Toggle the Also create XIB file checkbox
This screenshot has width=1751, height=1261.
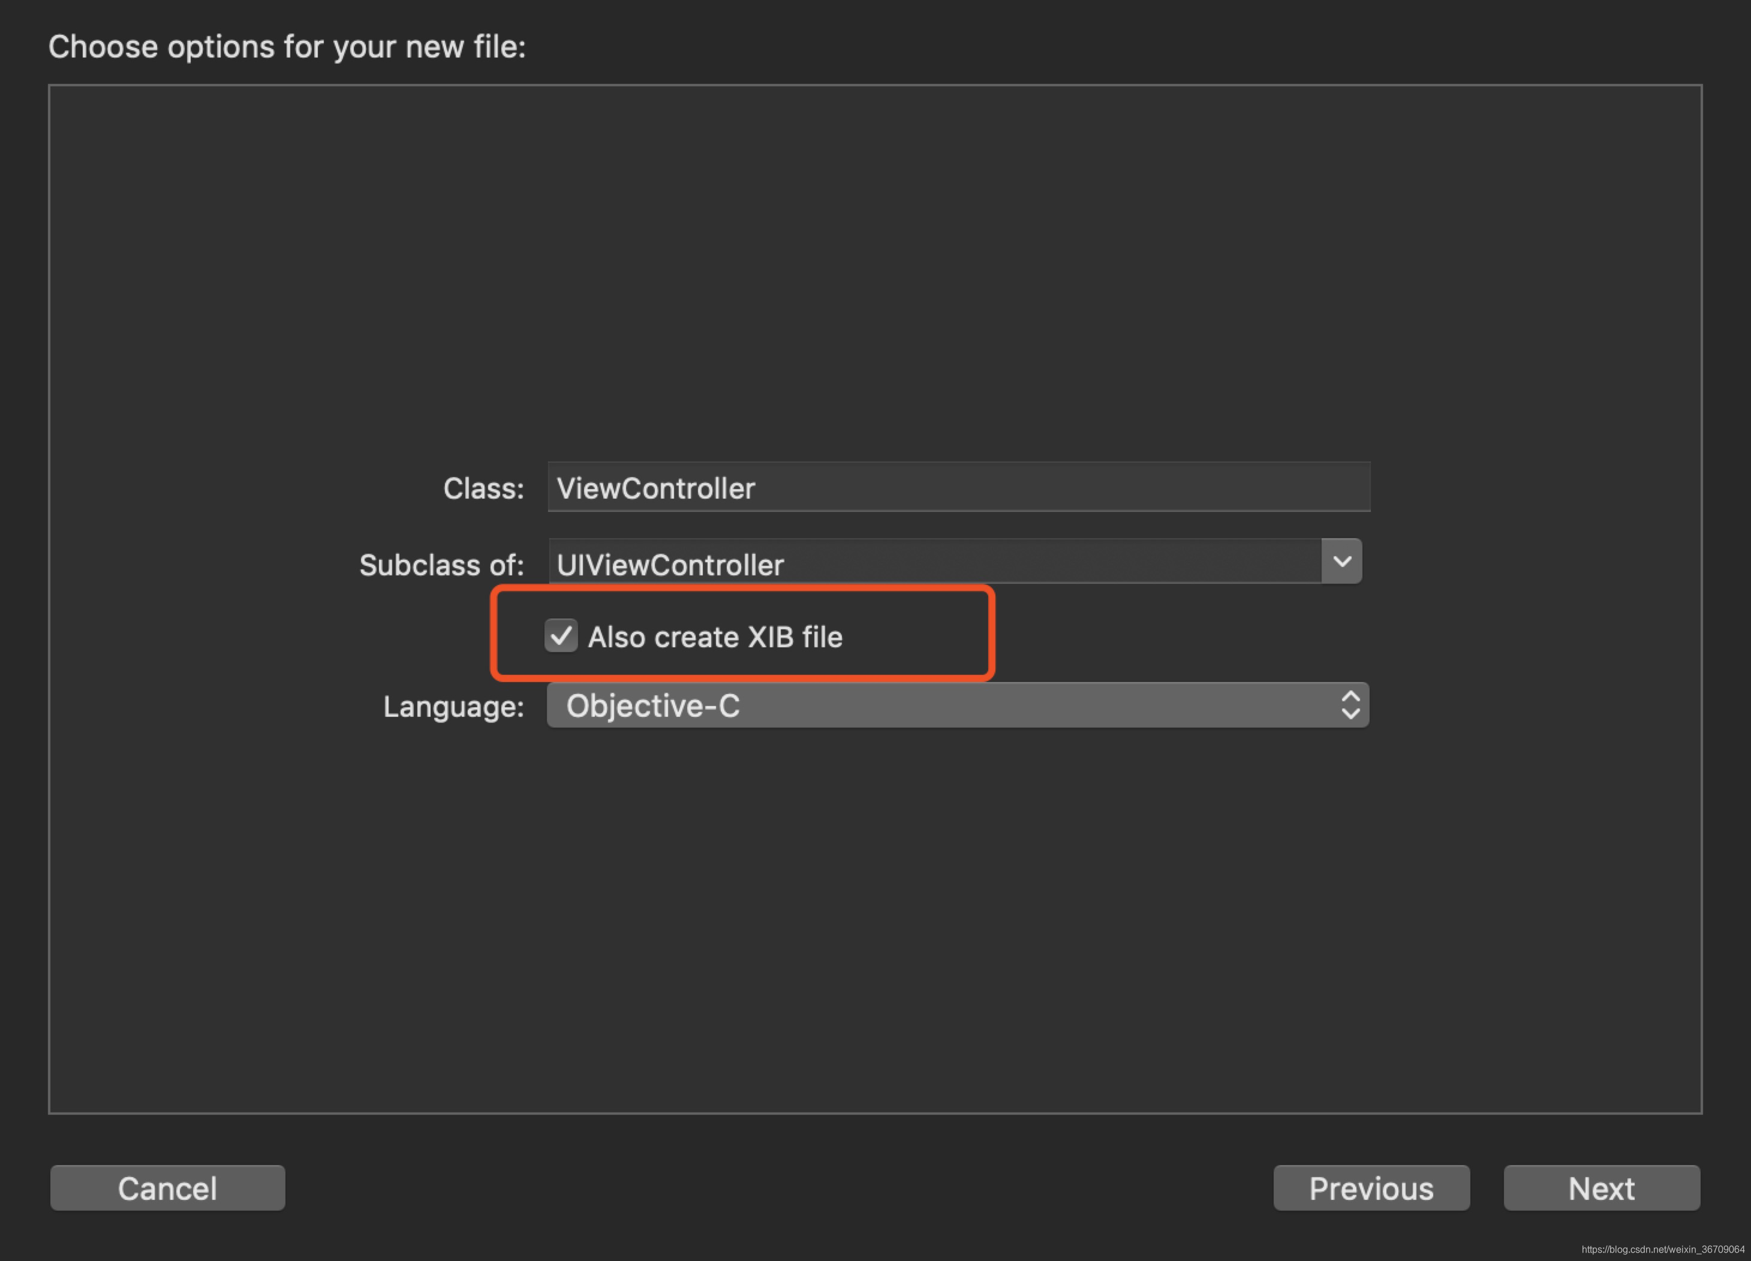pyautogui.click(x=561, y=636)
